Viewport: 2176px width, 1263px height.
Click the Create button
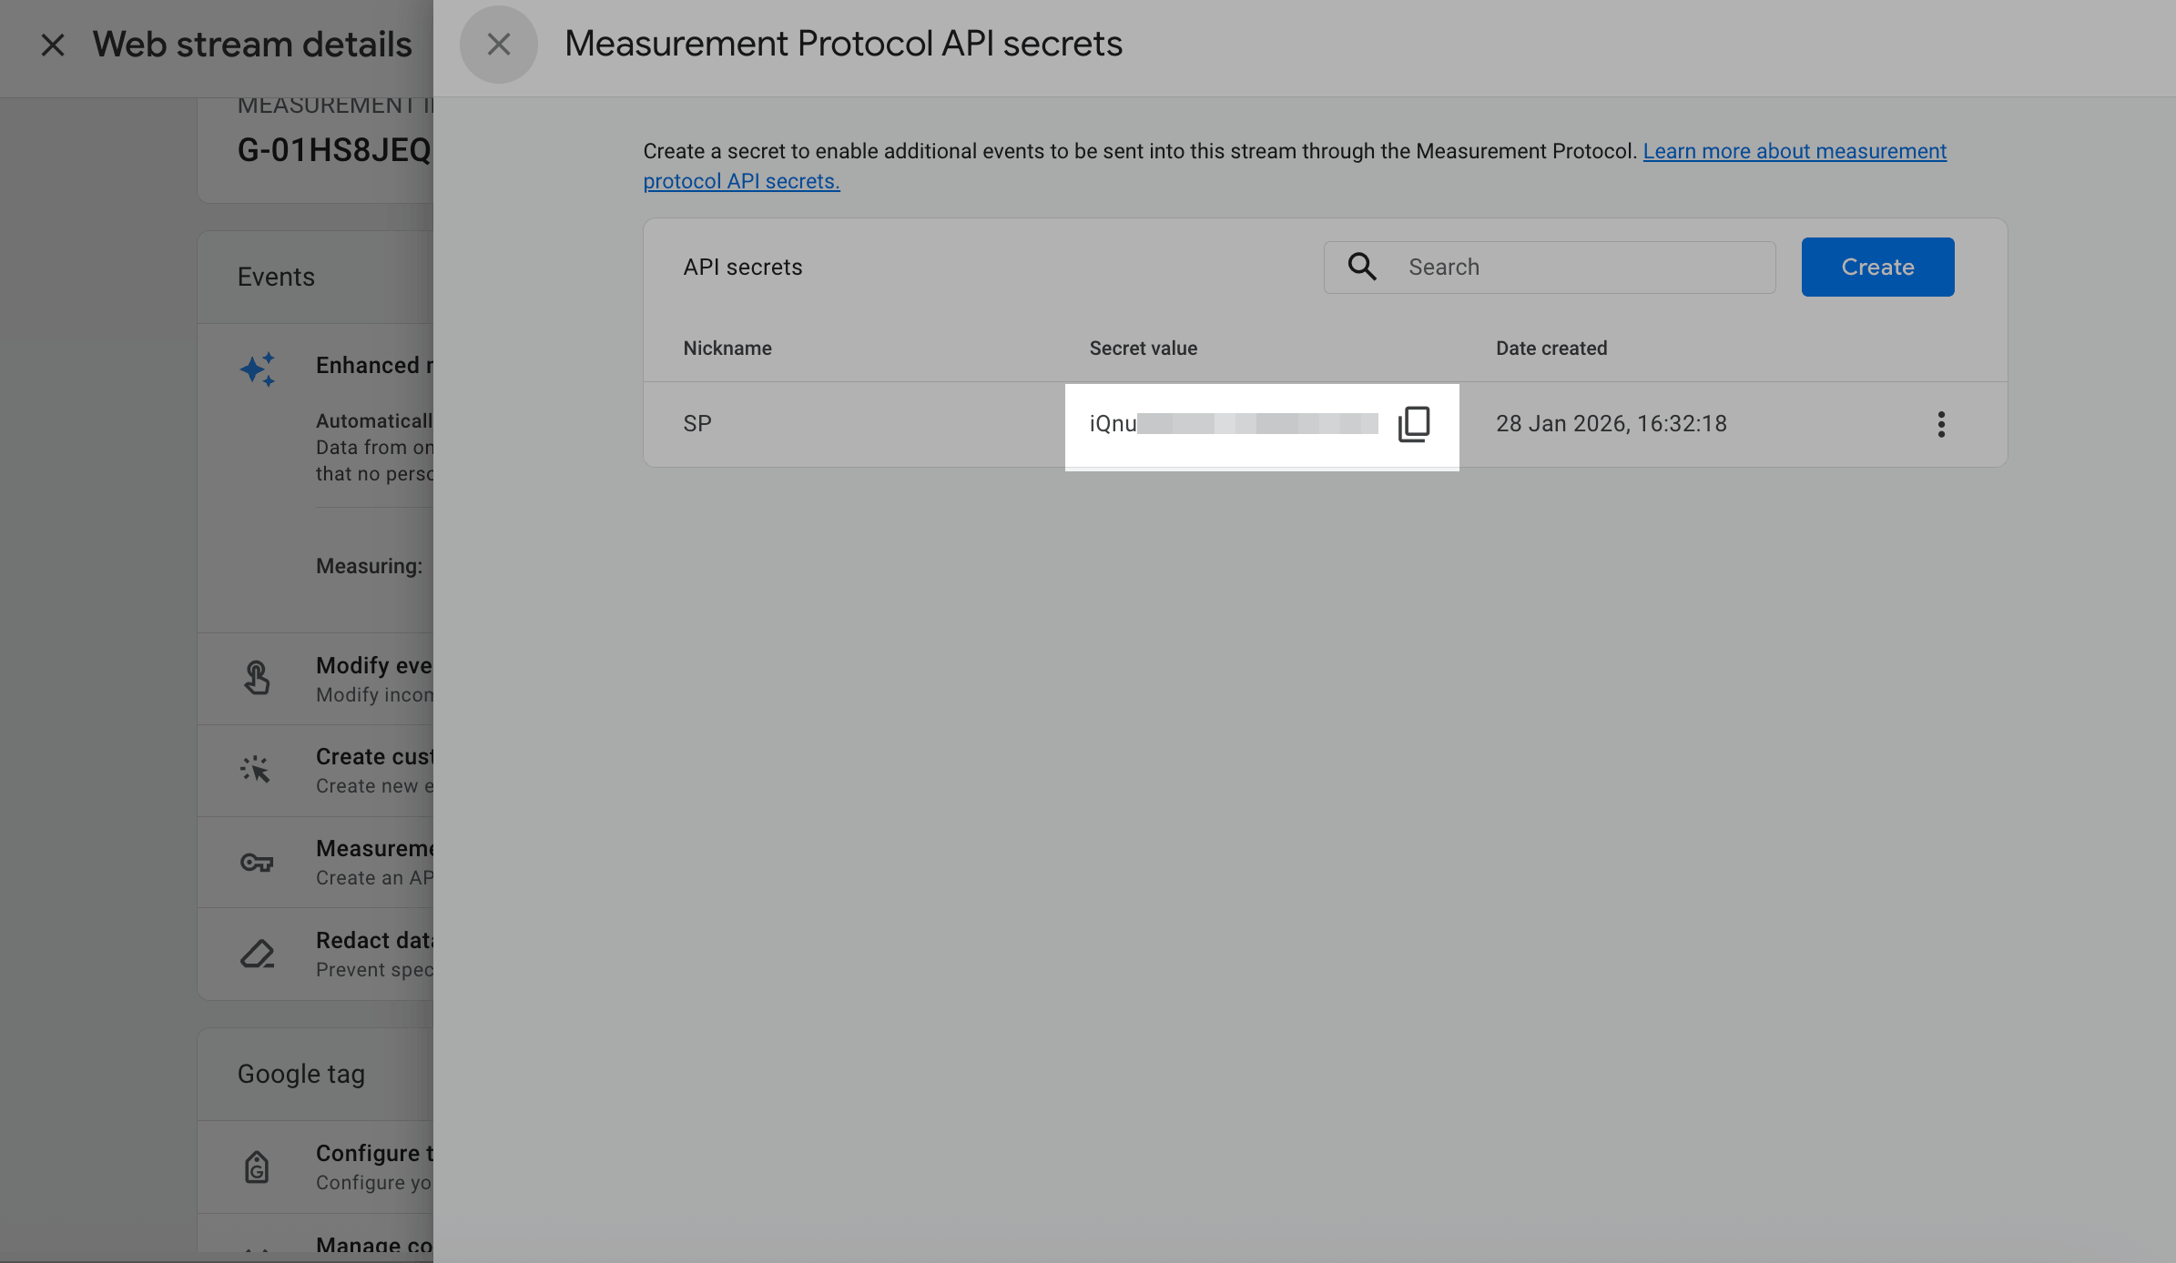click(1876, 267)
